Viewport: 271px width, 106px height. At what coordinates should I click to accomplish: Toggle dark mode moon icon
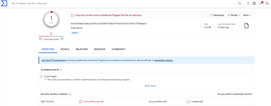[x=267, y=3]
